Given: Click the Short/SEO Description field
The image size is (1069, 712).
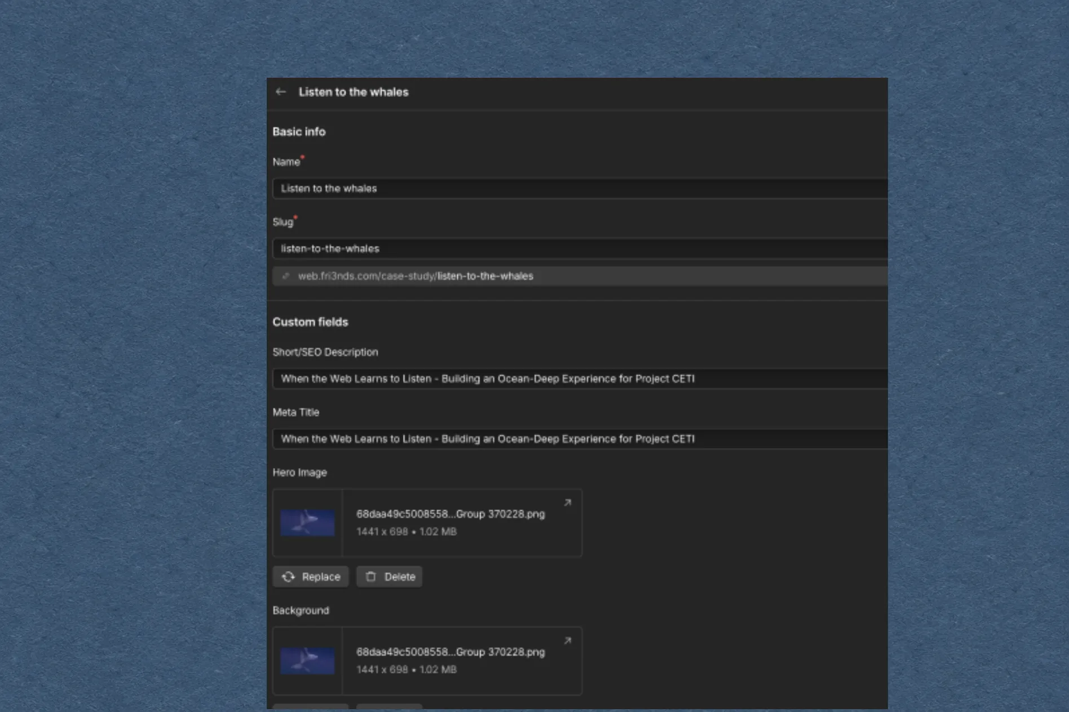Looking at the screenshot, I should click(580, 379).
